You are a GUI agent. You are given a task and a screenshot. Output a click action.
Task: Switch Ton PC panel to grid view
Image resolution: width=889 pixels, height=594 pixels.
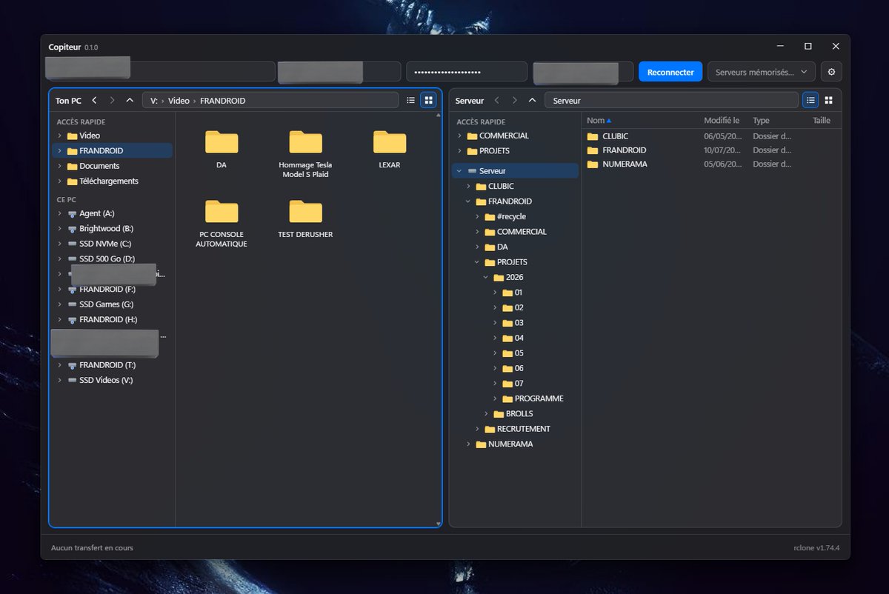[428, 100]
